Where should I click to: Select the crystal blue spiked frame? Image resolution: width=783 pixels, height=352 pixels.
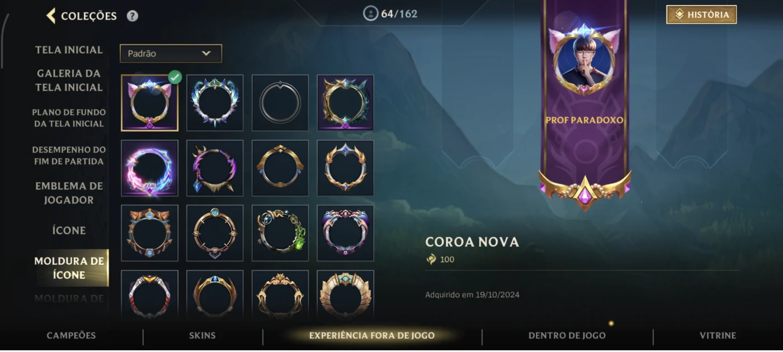point(215,103)
